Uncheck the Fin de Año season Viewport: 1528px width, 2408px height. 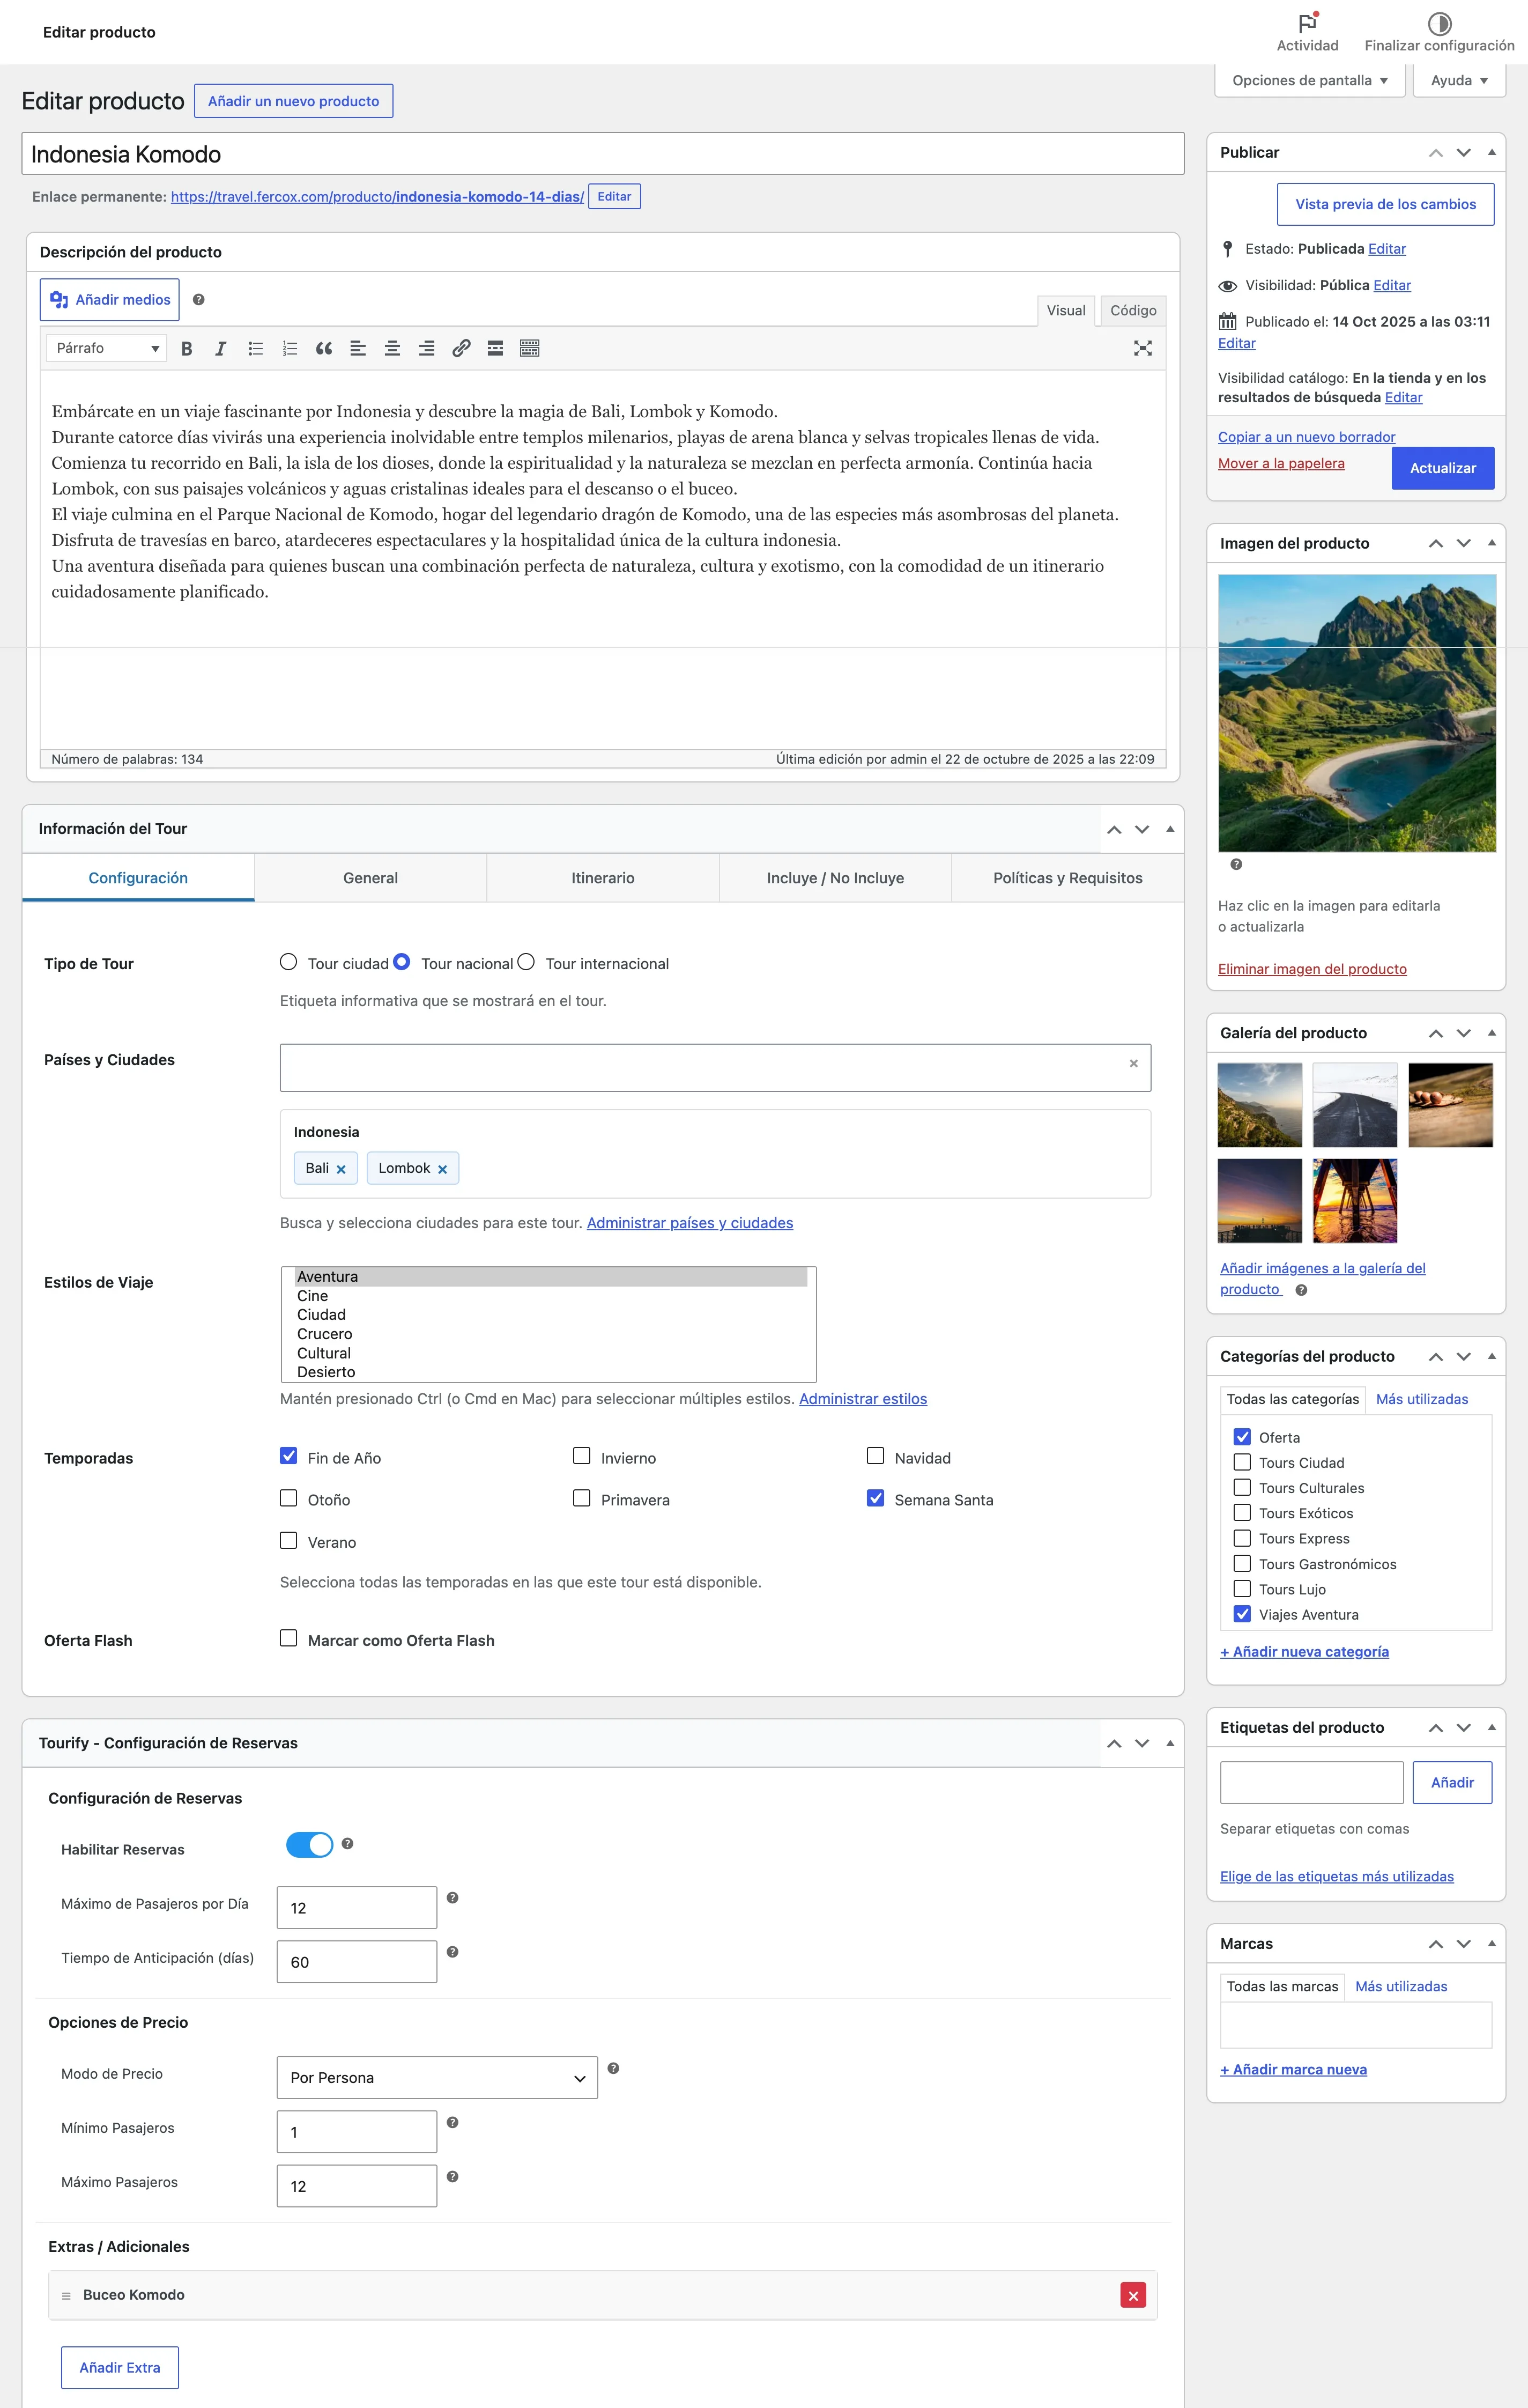click(x=288, y=1456)
